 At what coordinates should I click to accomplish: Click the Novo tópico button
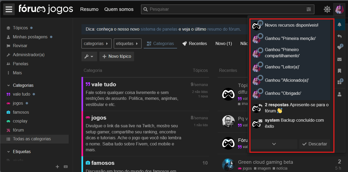117,56
